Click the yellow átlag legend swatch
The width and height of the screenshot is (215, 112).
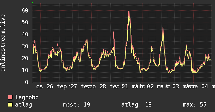(10, 105)
